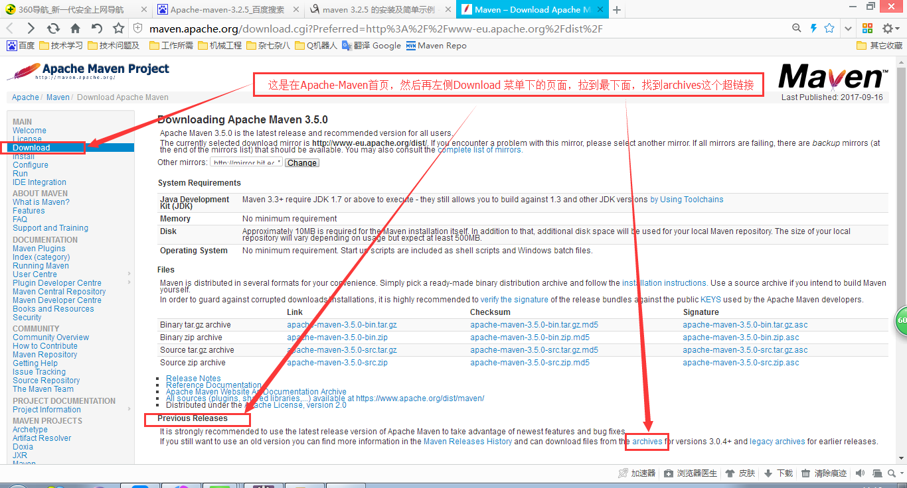Expand the address bar dropdown arrow
The width and height of the screenshot is (907, 488).
[848, 29]
